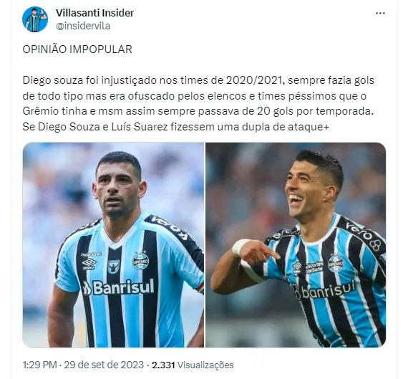
Task: Click the Banrisul sponsor logo in left photo
Action: [118, 287]
